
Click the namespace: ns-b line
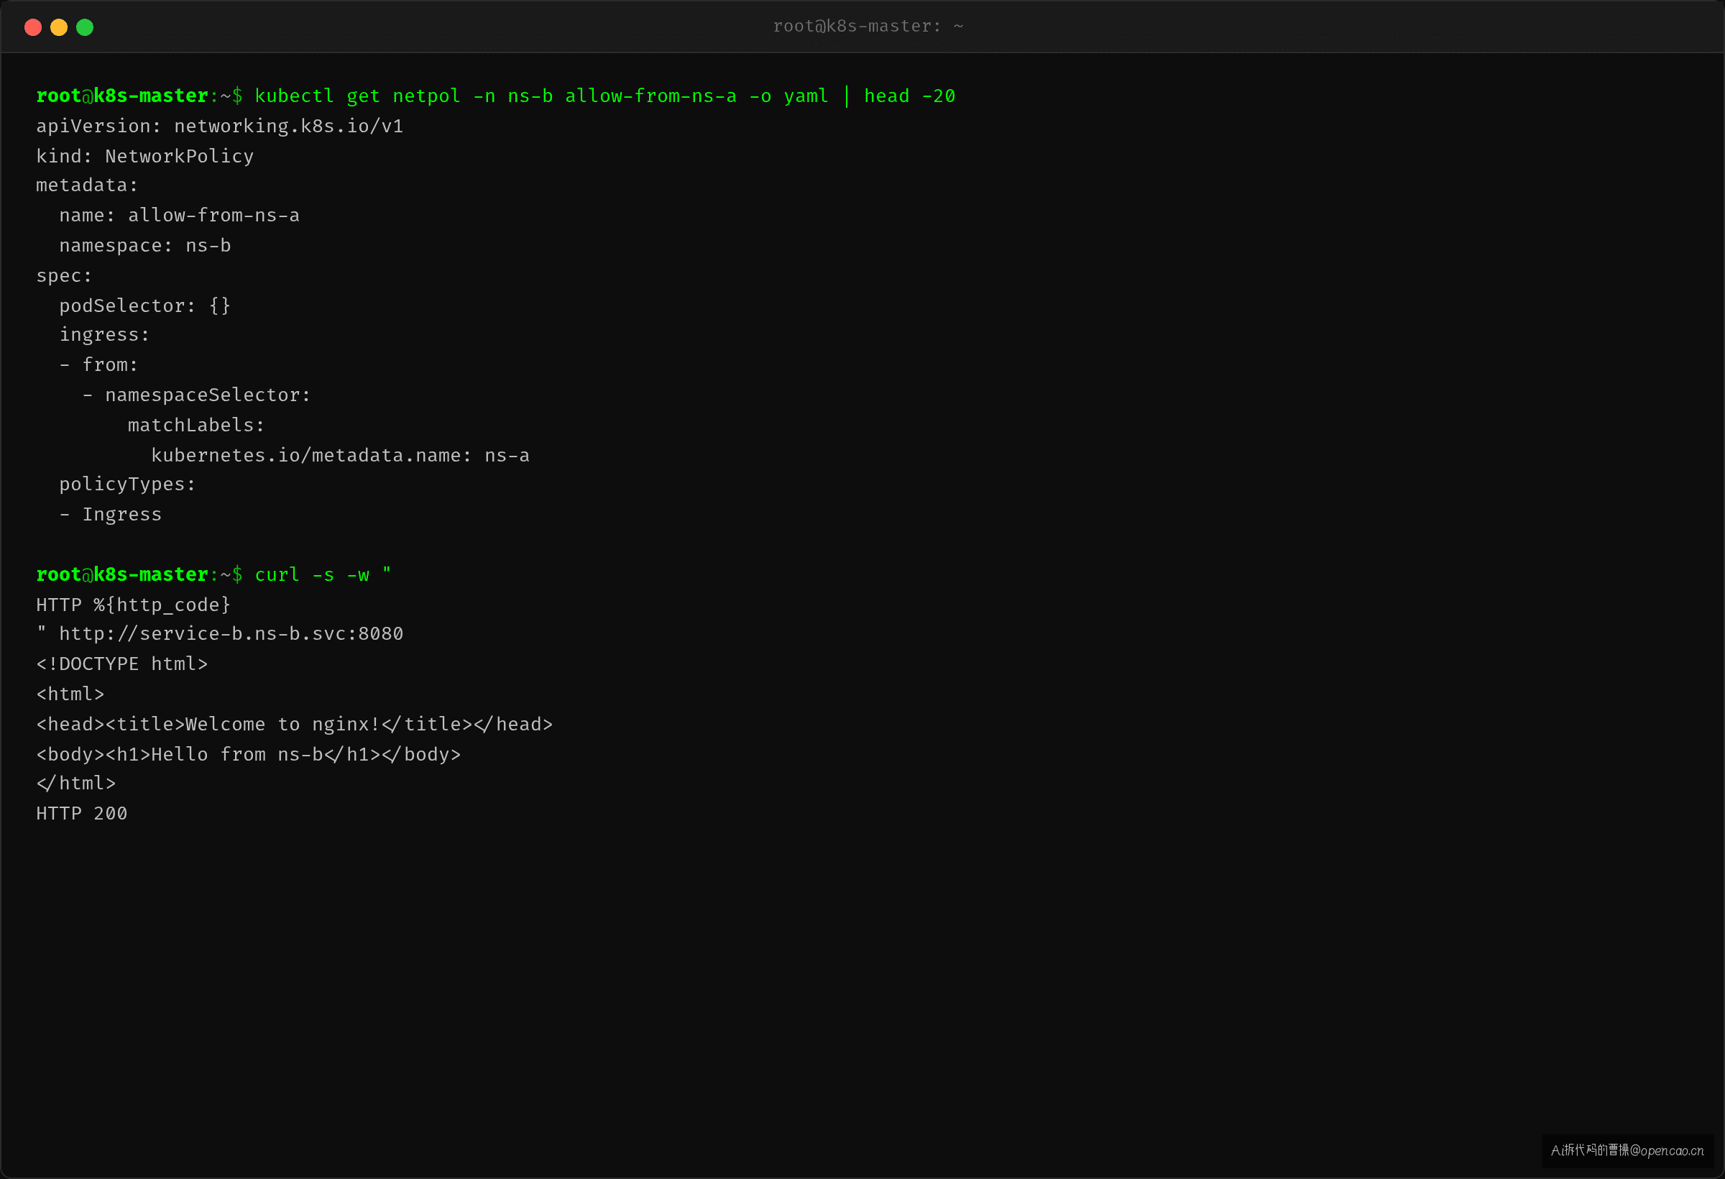point(145,246)
